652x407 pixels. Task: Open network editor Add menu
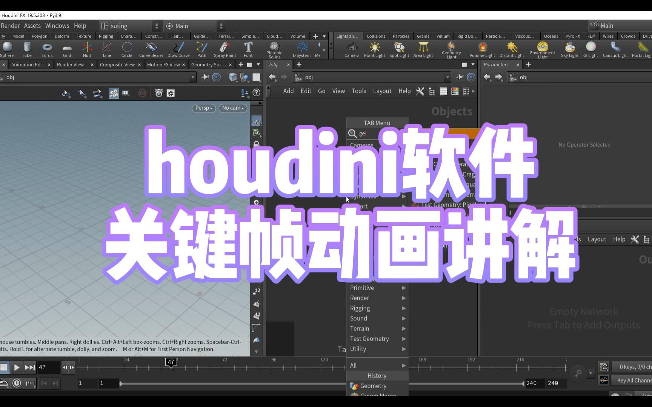click(288, 91)
